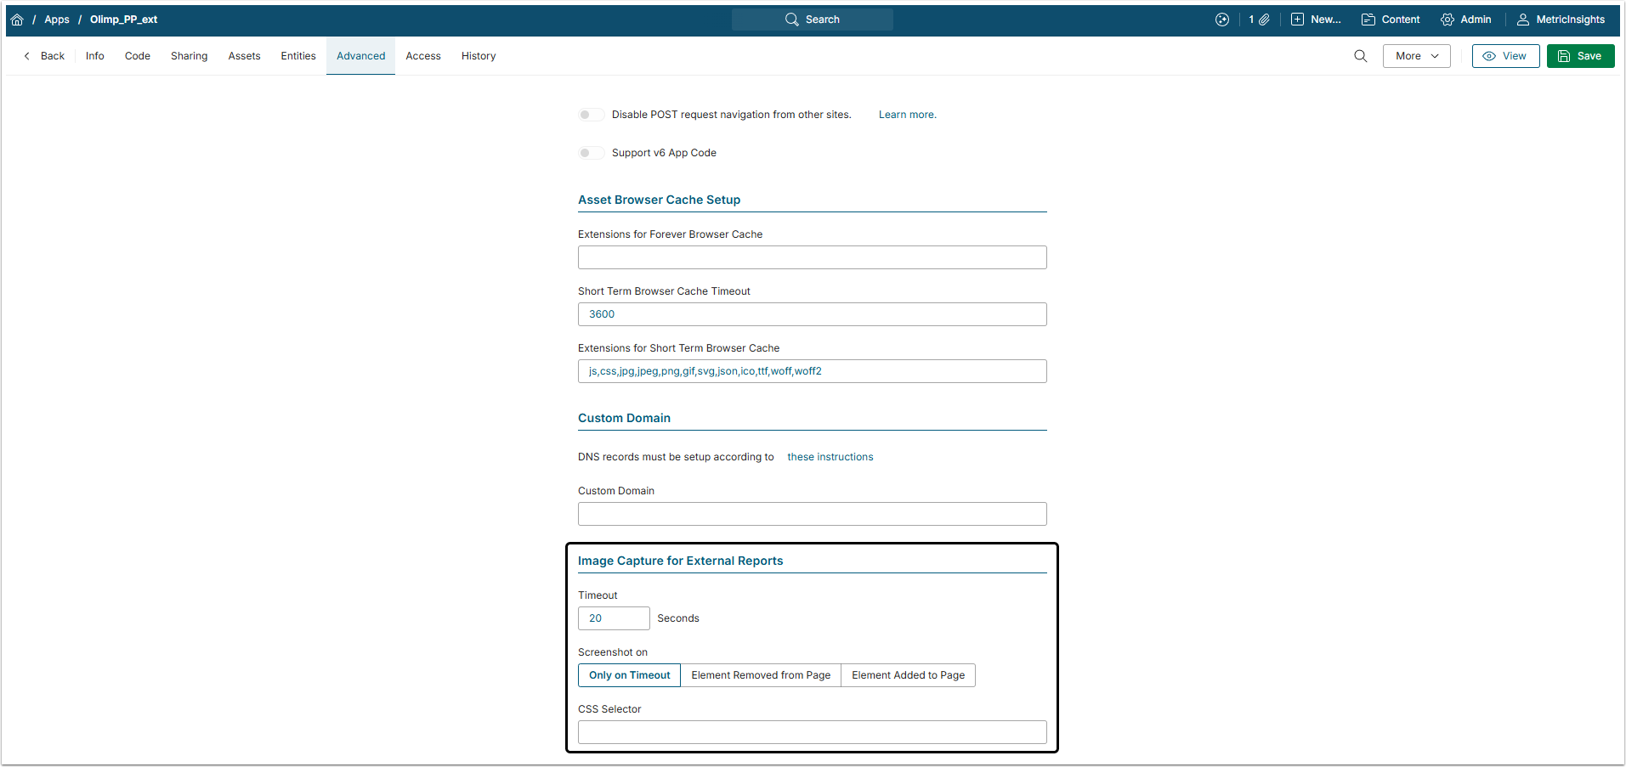This screenshot has height=767, width=1626.
Task: Go back using the Back arrow
Action: click(44, 56)
